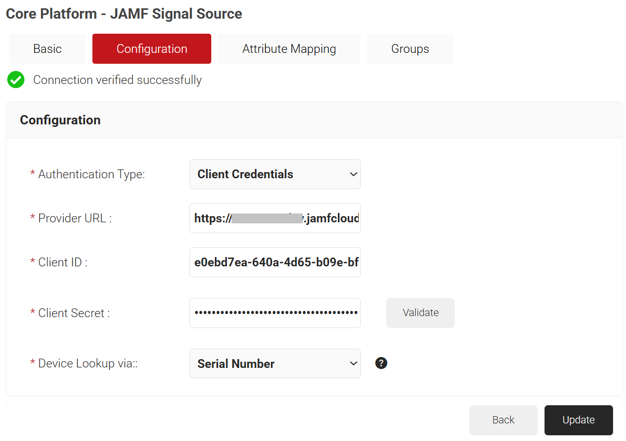This screenshot has height=441, width=626.
Task: Click the 'Configuration' section heading
Action: 60,120
